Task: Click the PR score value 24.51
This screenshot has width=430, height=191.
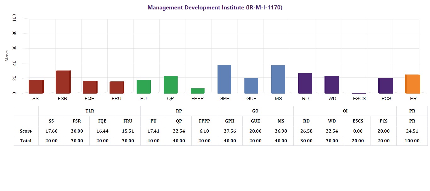Action: [412, 131]
